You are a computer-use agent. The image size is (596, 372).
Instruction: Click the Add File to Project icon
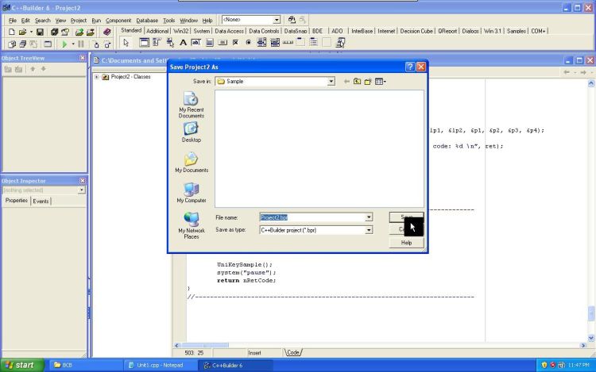79,33
